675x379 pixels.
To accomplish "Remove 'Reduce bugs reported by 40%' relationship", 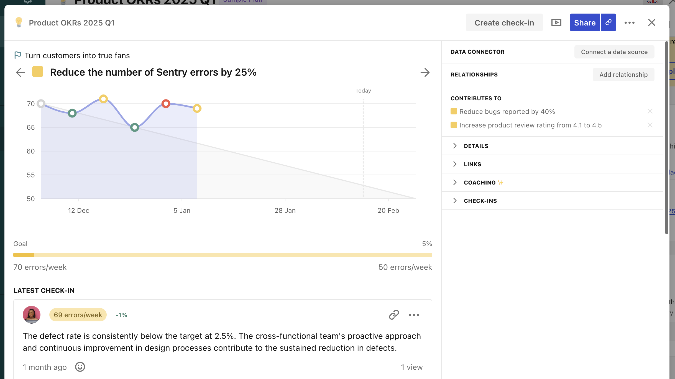I will click(650, 111).
